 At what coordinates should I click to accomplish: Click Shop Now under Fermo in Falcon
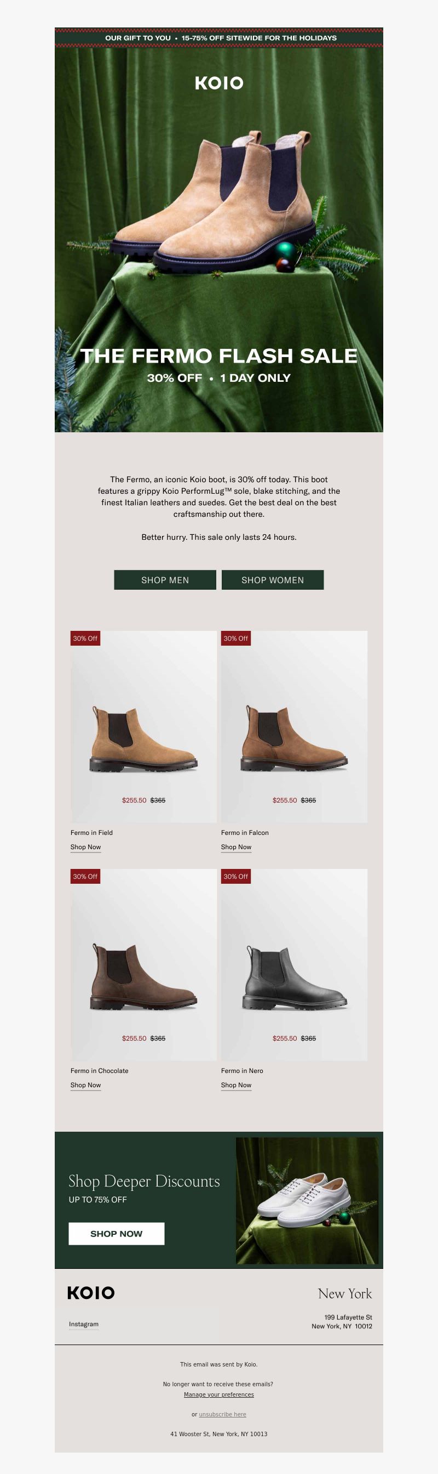click(237, 847)
